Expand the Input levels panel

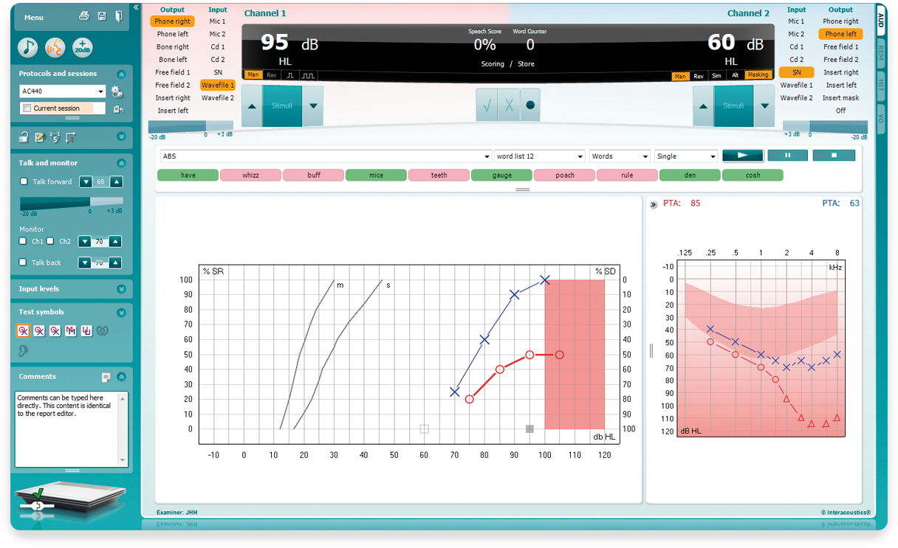tap(121, 289)
